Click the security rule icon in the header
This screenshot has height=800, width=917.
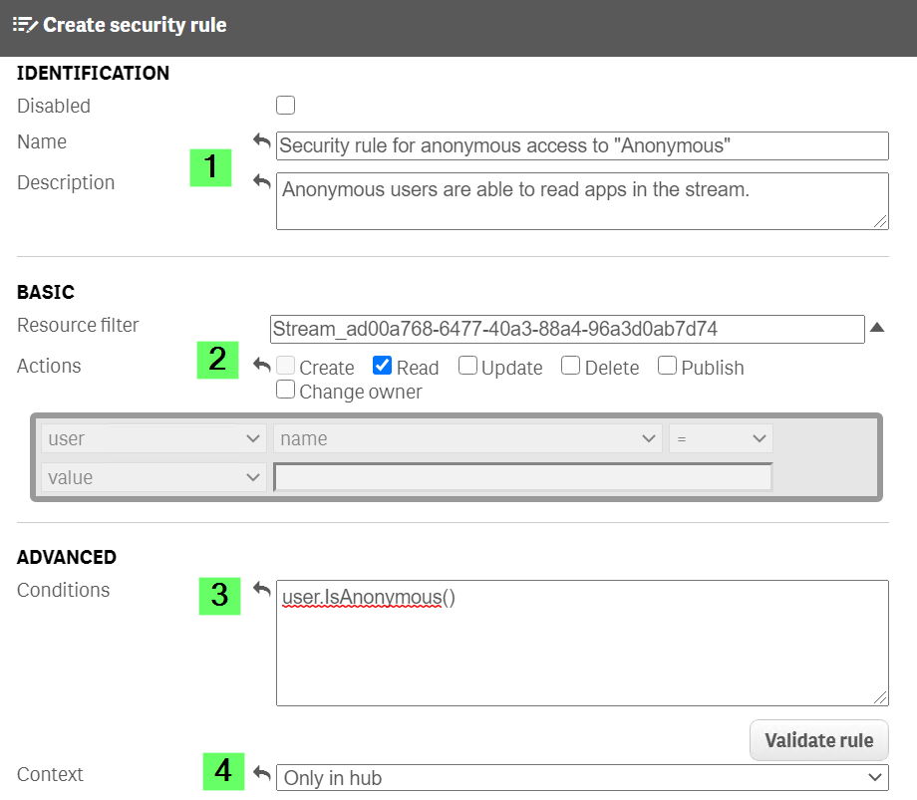coord(24,25)
